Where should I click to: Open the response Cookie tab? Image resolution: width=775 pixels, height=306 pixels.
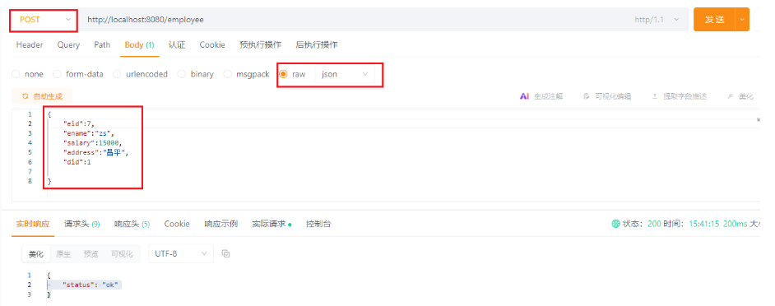click(177, 224)
